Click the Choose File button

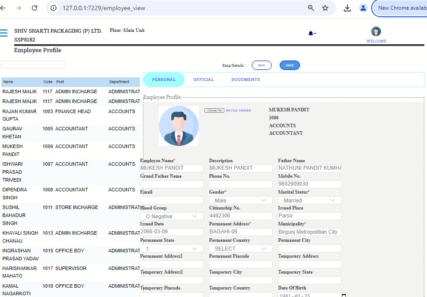coord(214,110)
